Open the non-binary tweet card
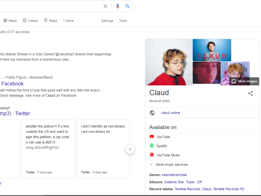 (x=103, y=149)
